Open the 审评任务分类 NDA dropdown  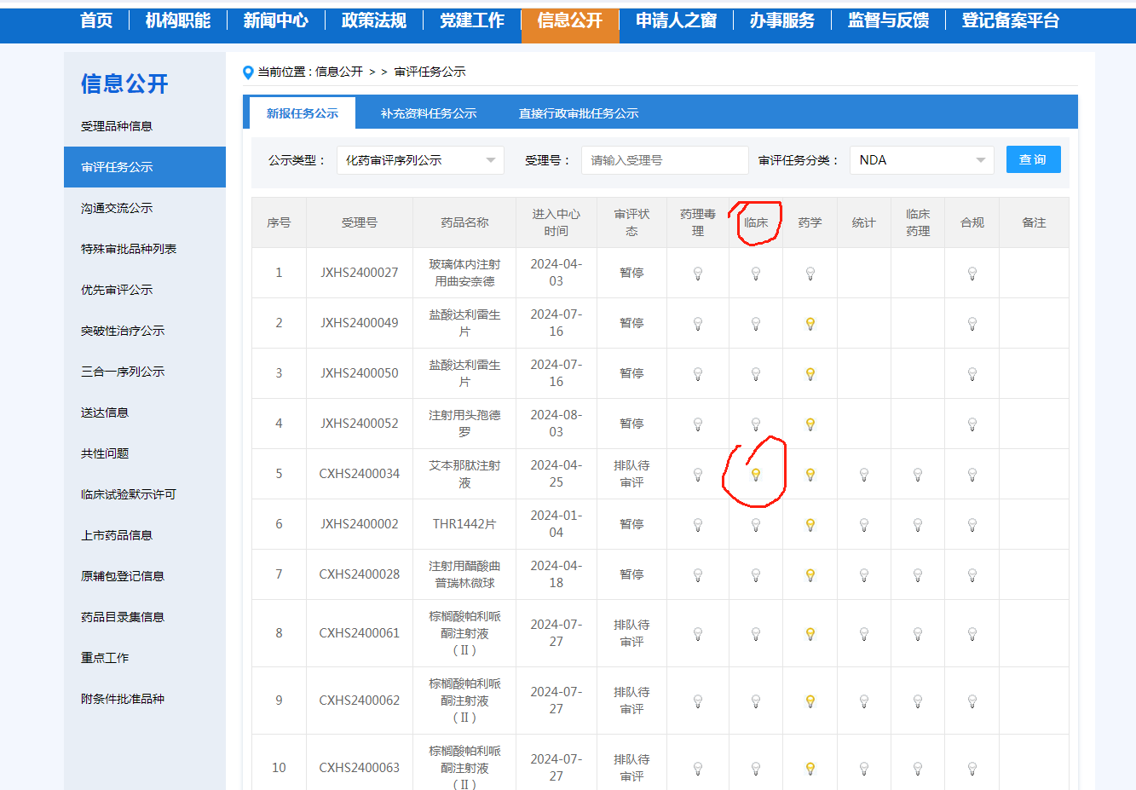tap(922, 160)
